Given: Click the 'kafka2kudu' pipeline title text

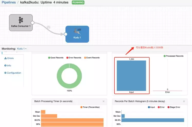Looking at the screenshot, I should coord(29,2).
